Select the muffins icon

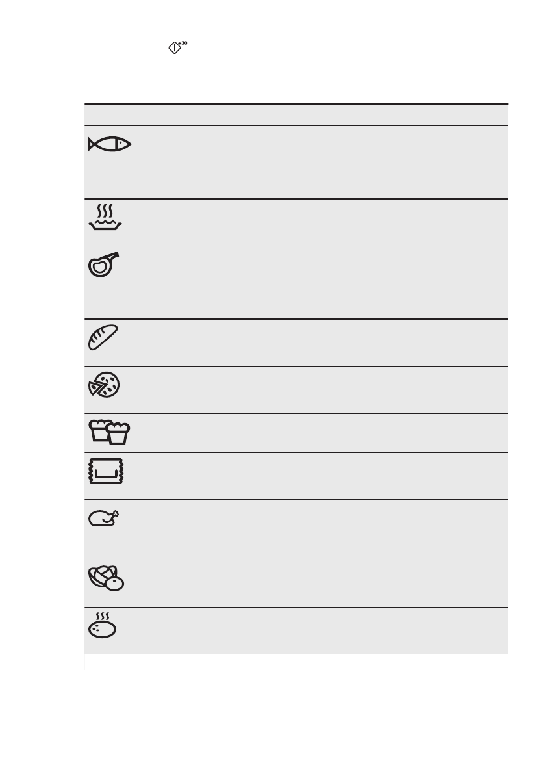(108, 432)
